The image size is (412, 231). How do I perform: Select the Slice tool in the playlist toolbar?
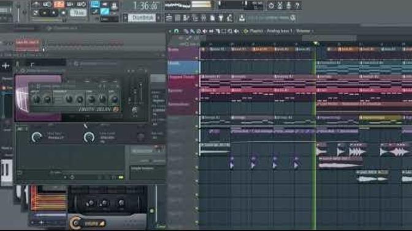(218, 31)
